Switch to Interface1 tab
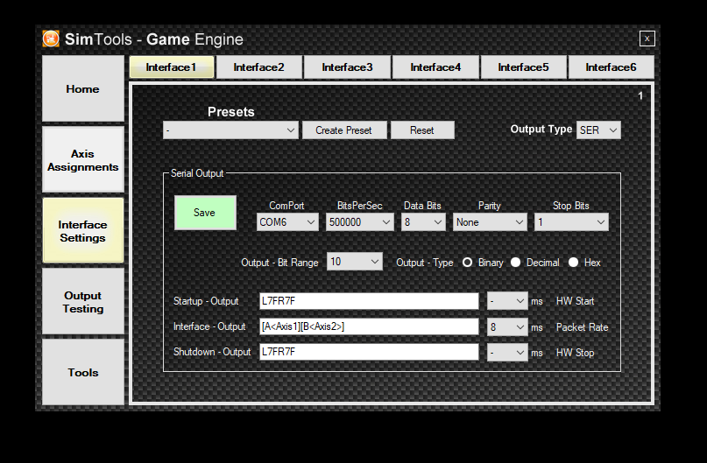The width and height of the screenshot is (707, 463). click(172, 67)
